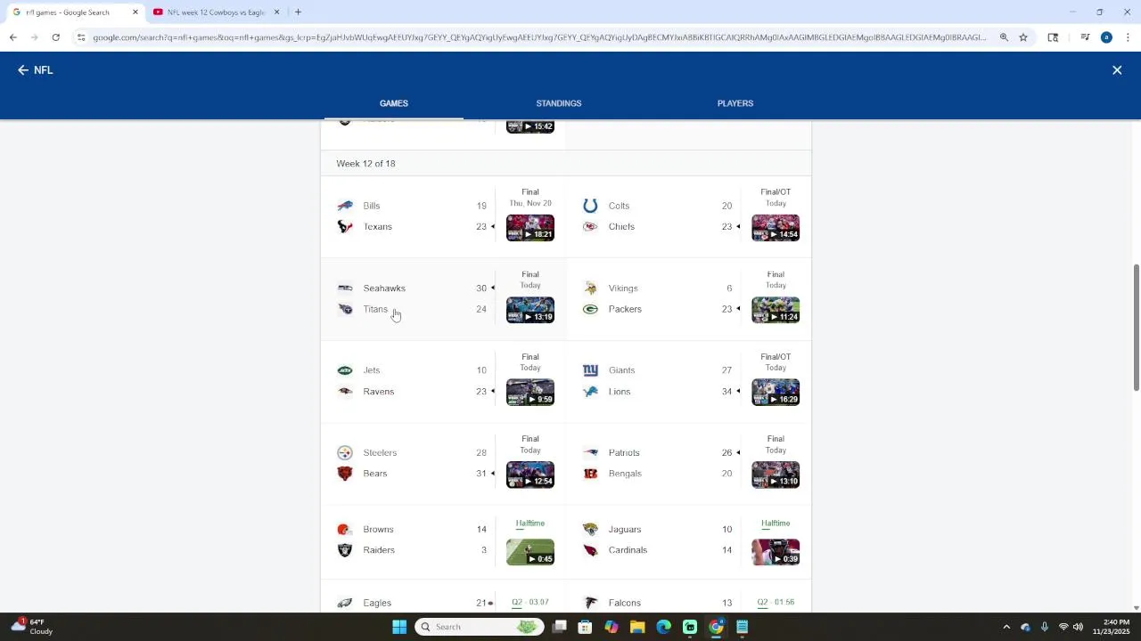Play the Vikings vs Packers highlight video
The width and height of the screenshot is (1141, 641).
click(x=776, y=310)
